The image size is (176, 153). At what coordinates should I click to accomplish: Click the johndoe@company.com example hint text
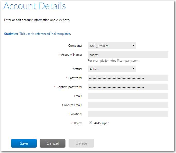(113, 61)
